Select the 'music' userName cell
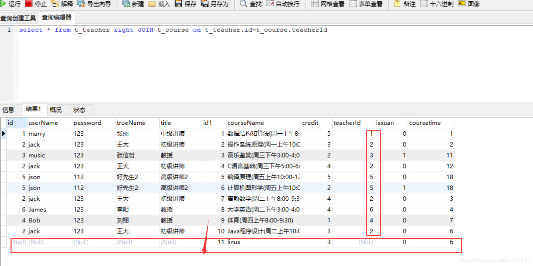The height and width of the screenshot is (266, 533). click(x=49, y=155)
